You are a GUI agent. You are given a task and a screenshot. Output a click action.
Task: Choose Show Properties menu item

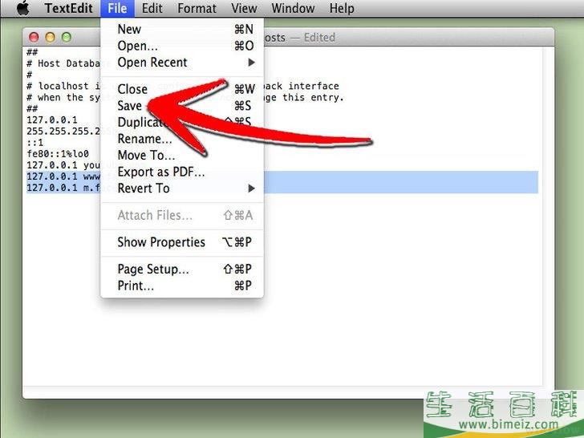tap(182, 242)
